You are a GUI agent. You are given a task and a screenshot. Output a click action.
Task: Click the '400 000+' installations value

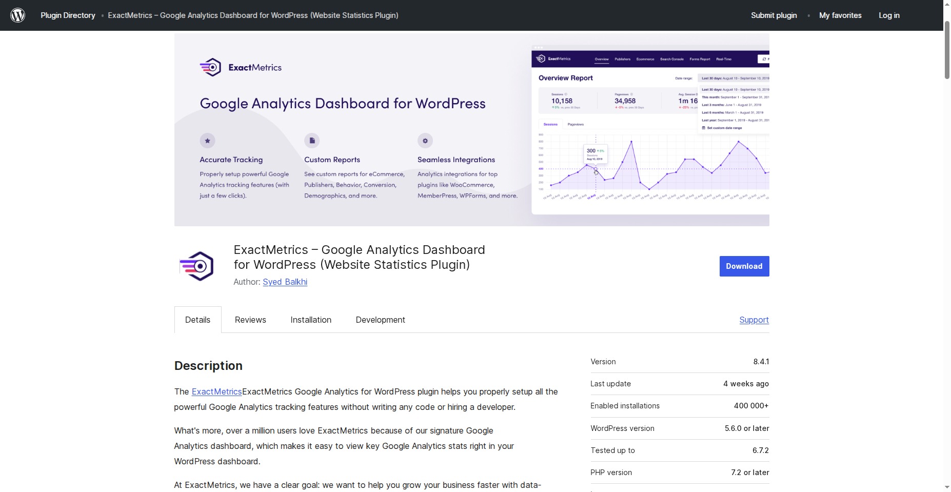pyautogui.click(x=751, y=406)
